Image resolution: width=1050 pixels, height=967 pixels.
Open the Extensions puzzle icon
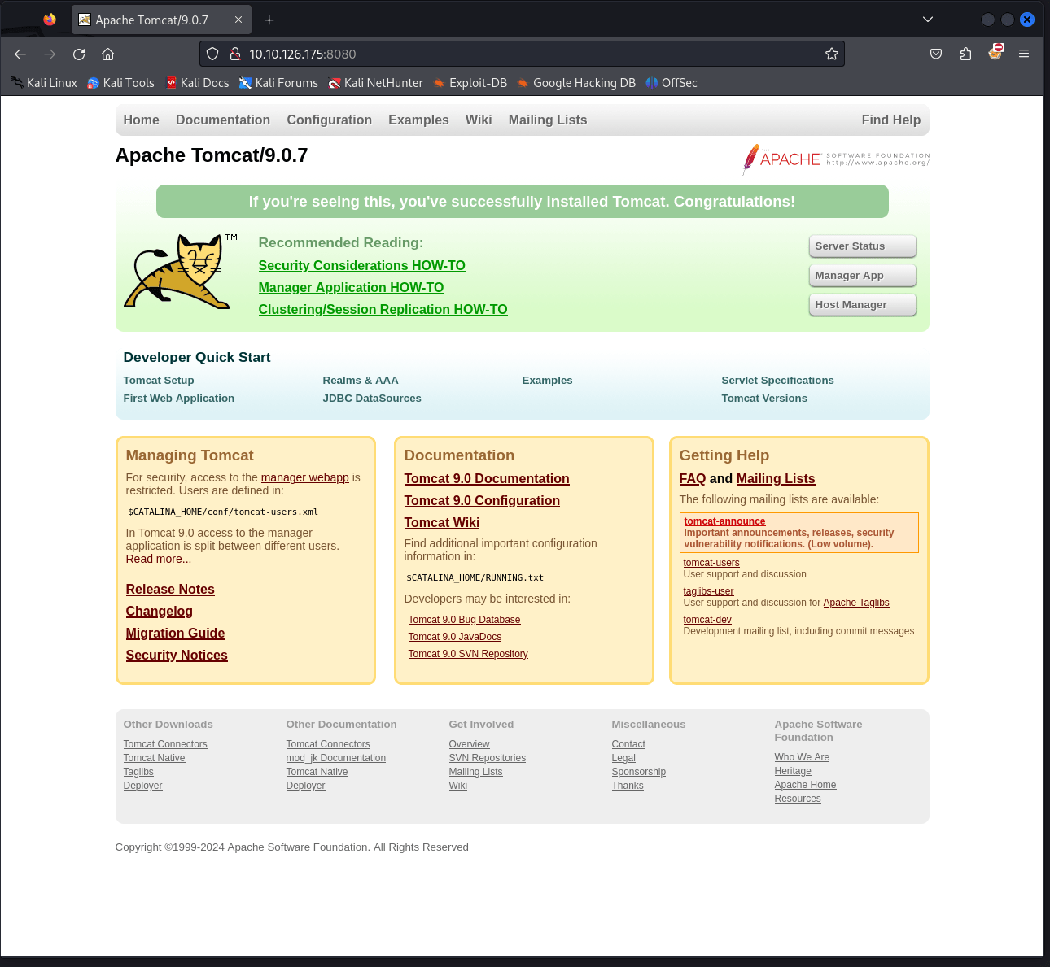tap(965, 54)
